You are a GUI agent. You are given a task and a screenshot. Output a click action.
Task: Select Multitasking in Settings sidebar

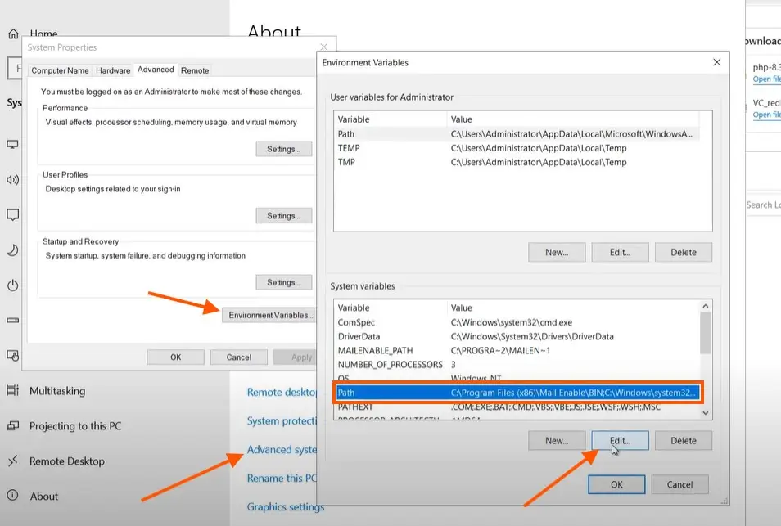tap(57, 391)
